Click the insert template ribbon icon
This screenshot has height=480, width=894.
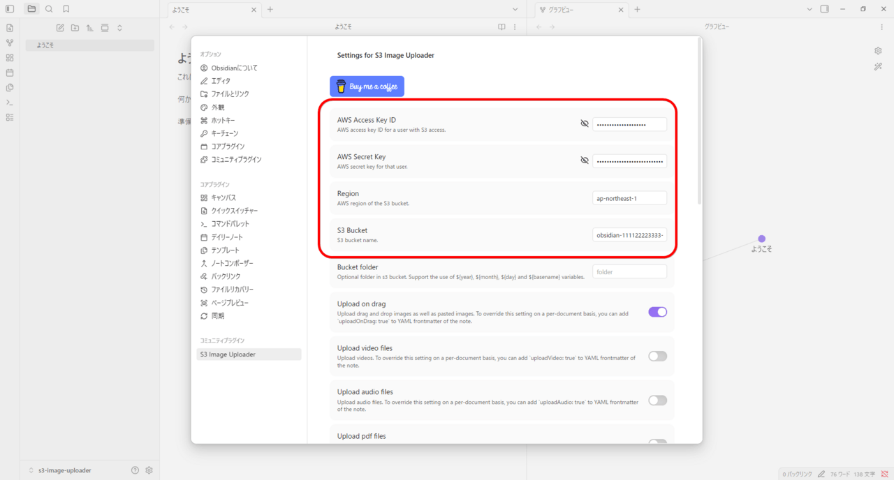[10, 88]
